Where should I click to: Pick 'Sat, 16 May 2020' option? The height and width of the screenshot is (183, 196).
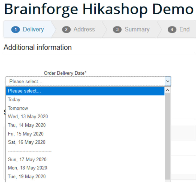pyautogui.click(x=85, y=142)
